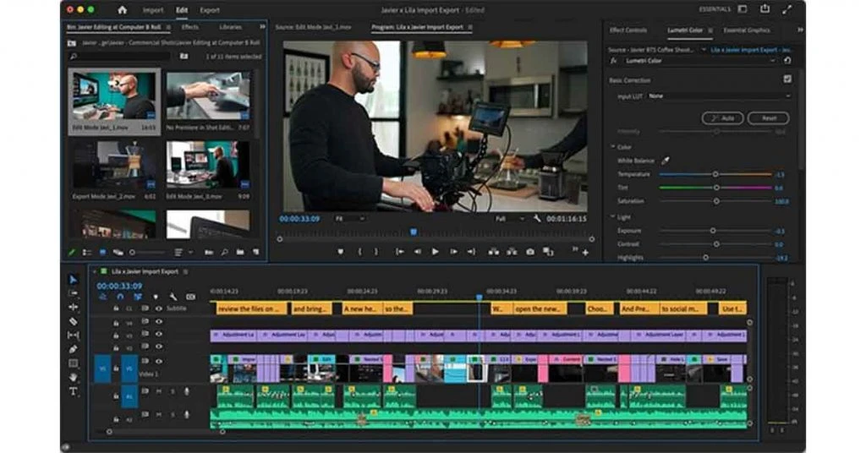Open the button editor plus icon
The width and height of the screenshot is (866, 453).
[x=585, y=253]
